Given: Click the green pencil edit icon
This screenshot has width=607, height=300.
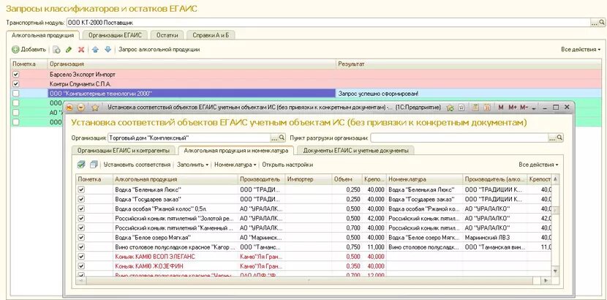Looking at the screenshot, I should pyautogui.click(x=69, y=50).
